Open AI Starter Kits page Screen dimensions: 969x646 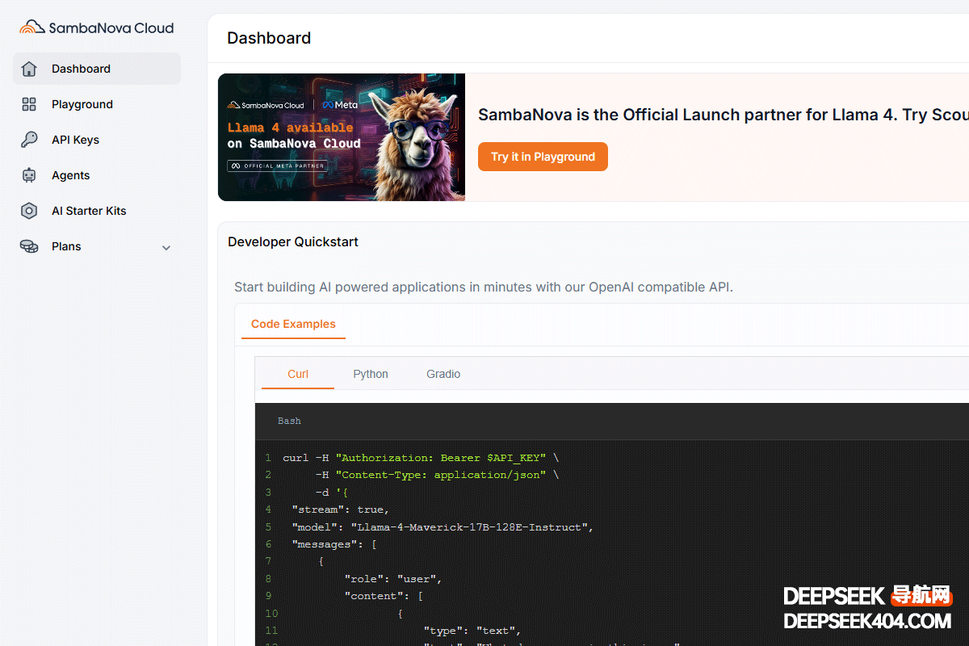[x=97, y=211]
